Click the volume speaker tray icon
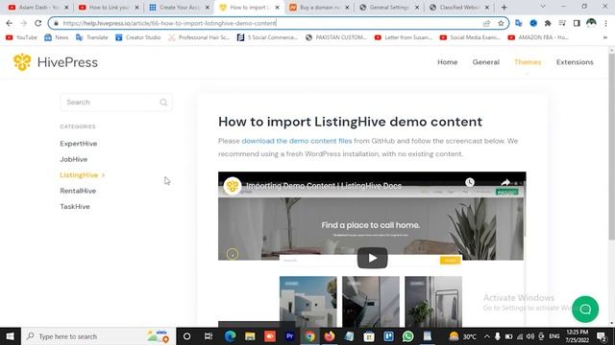The width and height of the screenshot is (615, 345). coord(530,336)
